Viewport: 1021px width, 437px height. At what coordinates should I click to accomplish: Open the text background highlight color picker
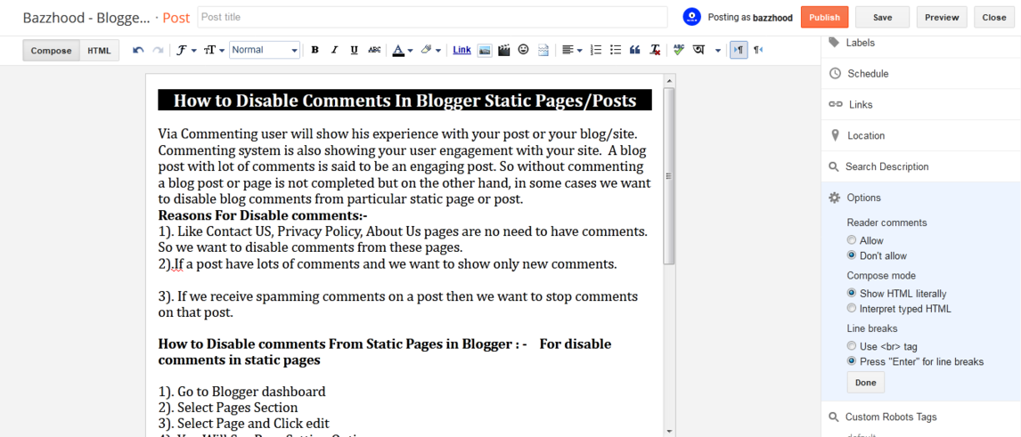pos(430,50)
